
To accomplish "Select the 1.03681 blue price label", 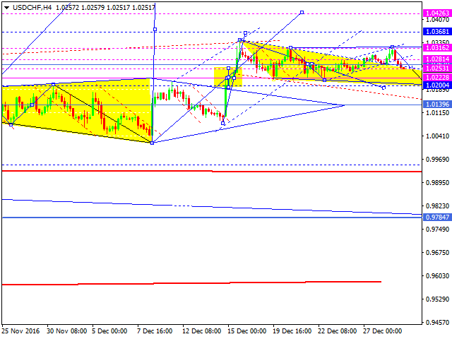I will pos(437,32).
